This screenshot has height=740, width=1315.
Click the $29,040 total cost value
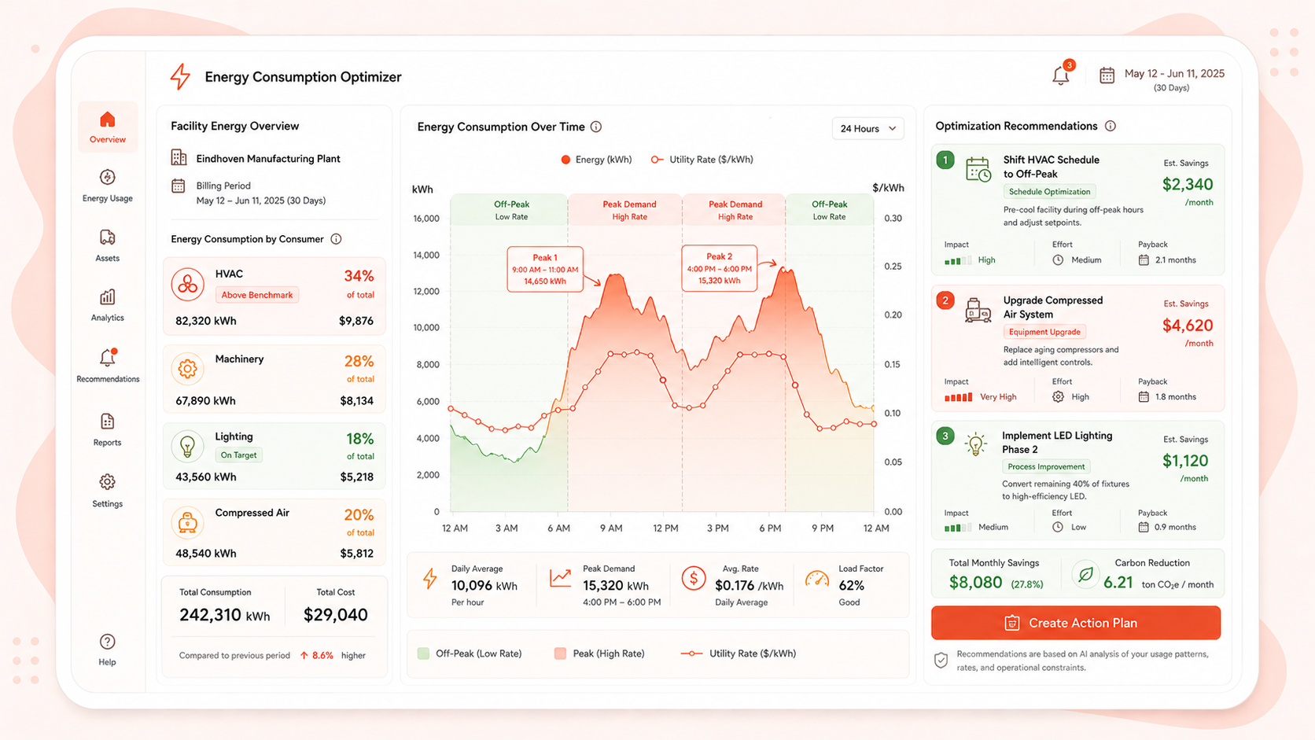336,615
